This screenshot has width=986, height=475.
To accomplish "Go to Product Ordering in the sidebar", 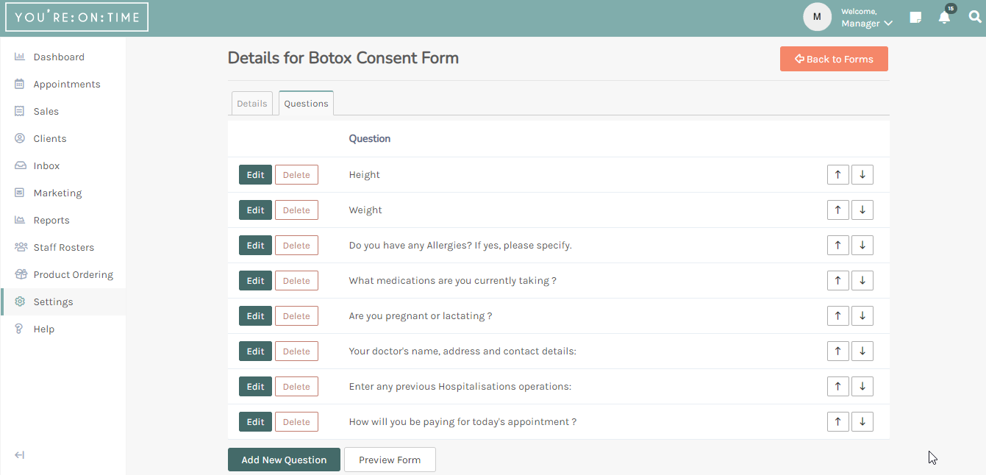I will pos(73,275).
